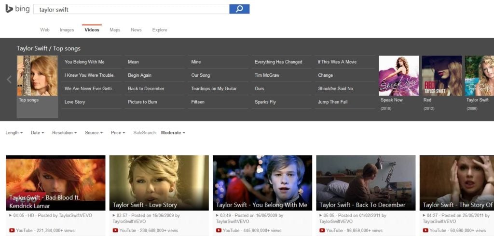This screenshot has width=494, height=236.
Task: Click YouTube icon under Love Story video
Action: [x=115, y=230]
